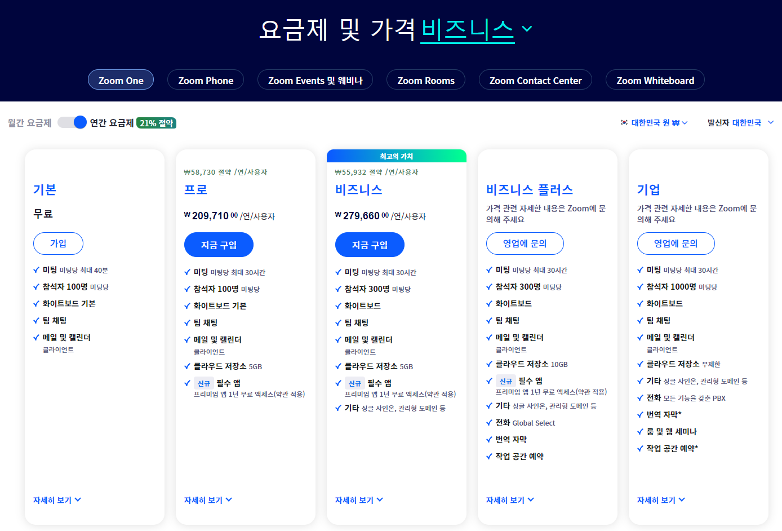782x531 pixels.
Task: Click 영업에 문의 for the 기업 plan
Action: tap(676, 244)
